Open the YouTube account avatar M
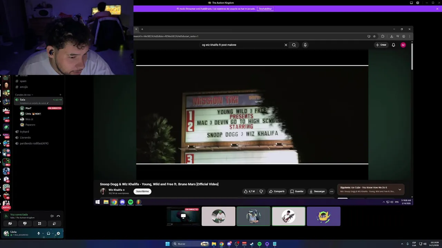The image size is (442, 248). [403, 45]
